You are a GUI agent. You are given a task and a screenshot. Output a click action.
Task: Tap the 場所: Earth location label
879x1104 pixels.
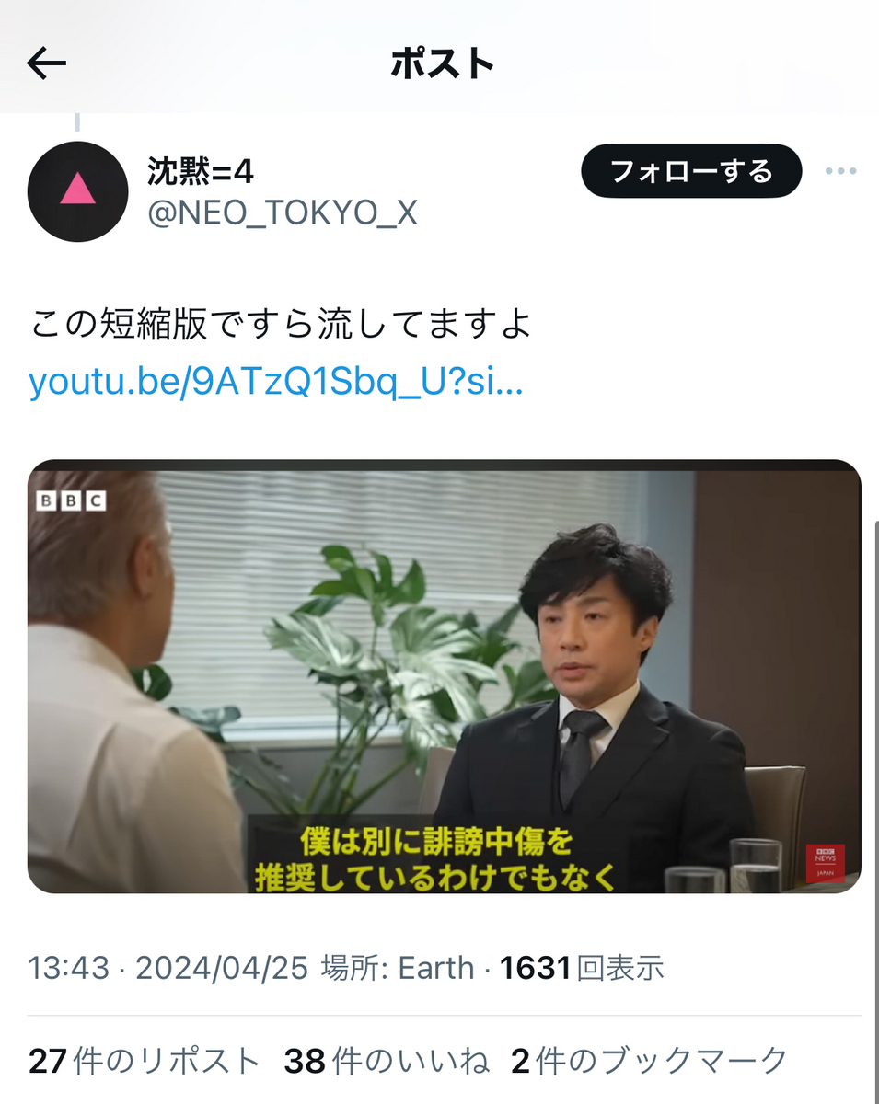pos(397,968)
